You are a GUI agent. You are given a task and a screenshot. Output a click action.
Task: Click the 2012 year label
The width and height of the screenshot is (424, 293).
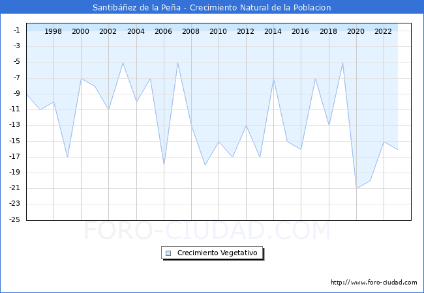point(245,31)
